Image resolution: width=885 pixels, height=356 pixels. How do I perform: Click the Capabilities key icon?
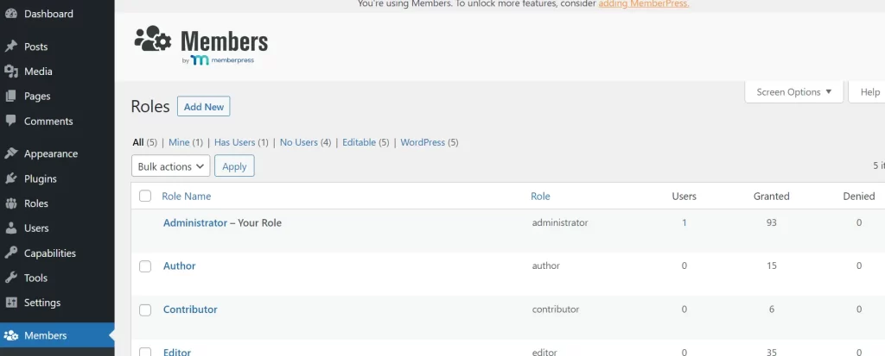(x=10, y=253)
